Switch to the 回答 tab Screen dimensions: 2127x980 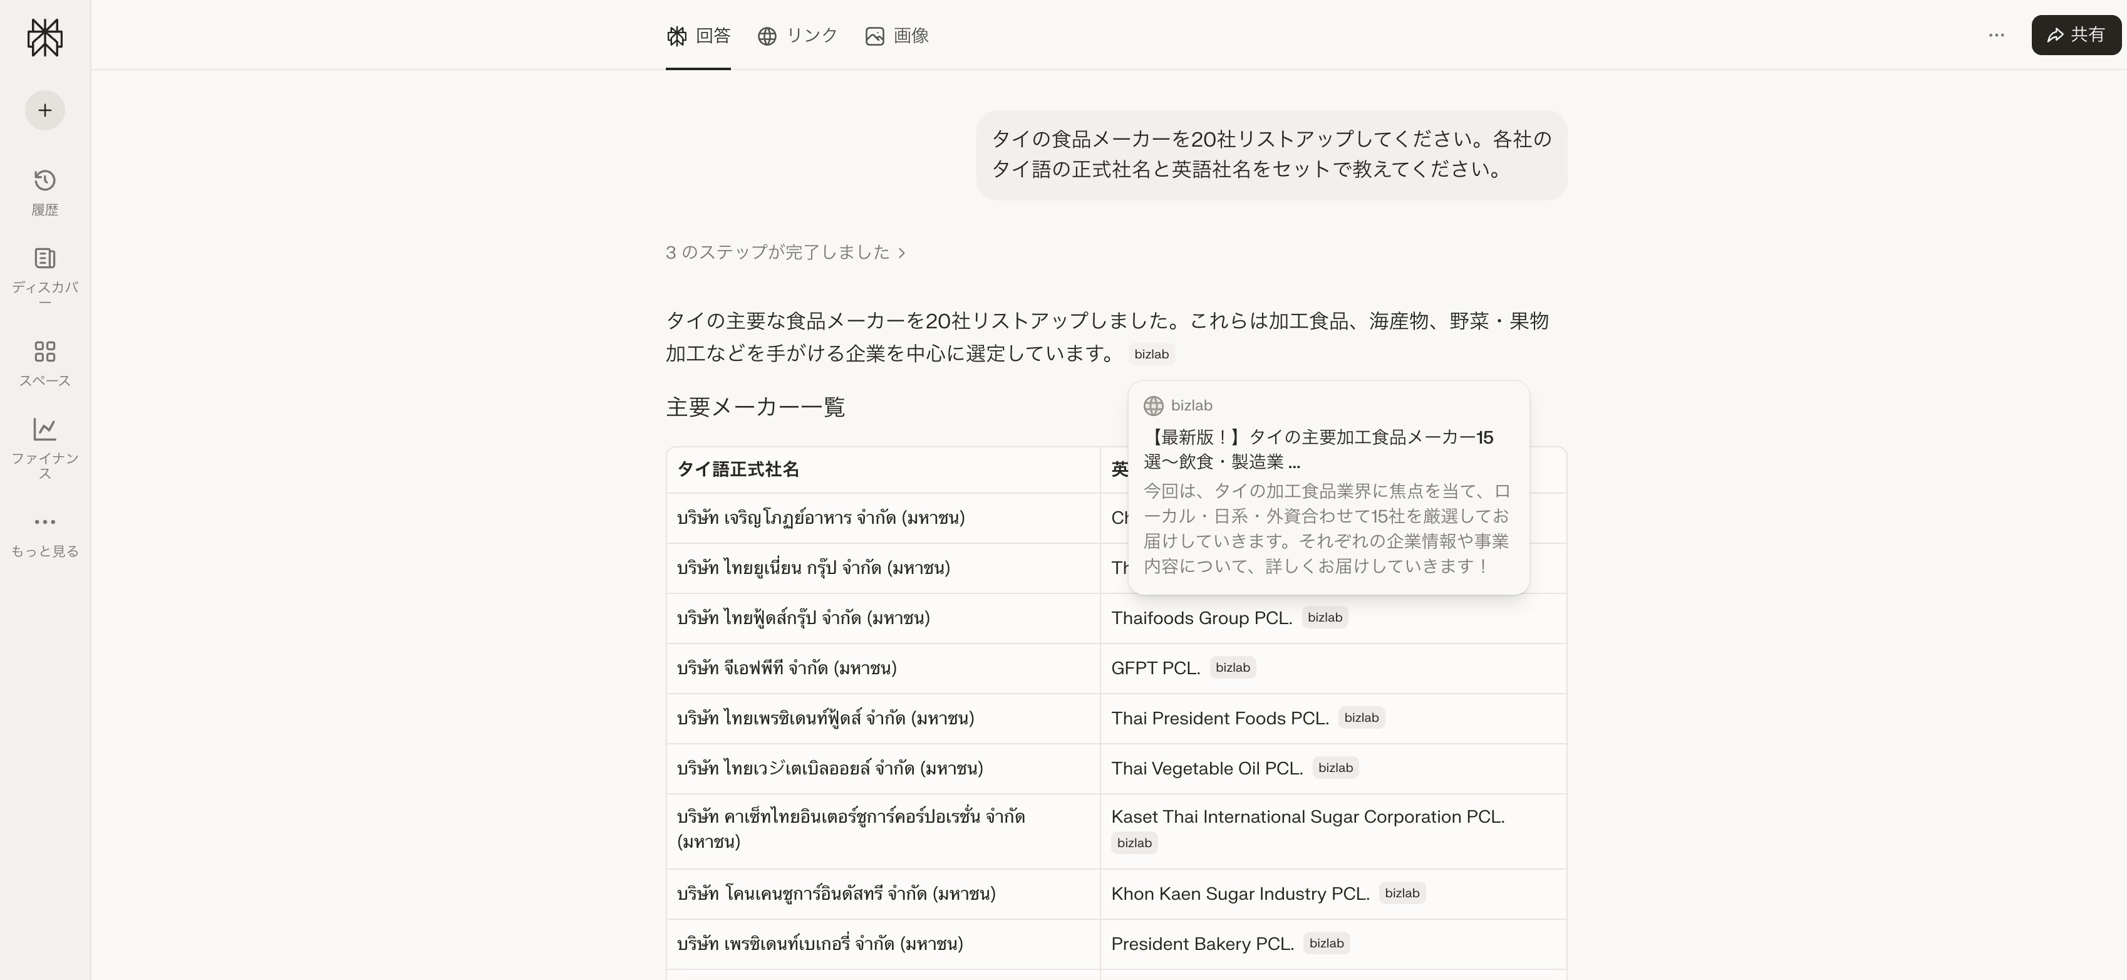pyautogui.click(x=698, y=36)
